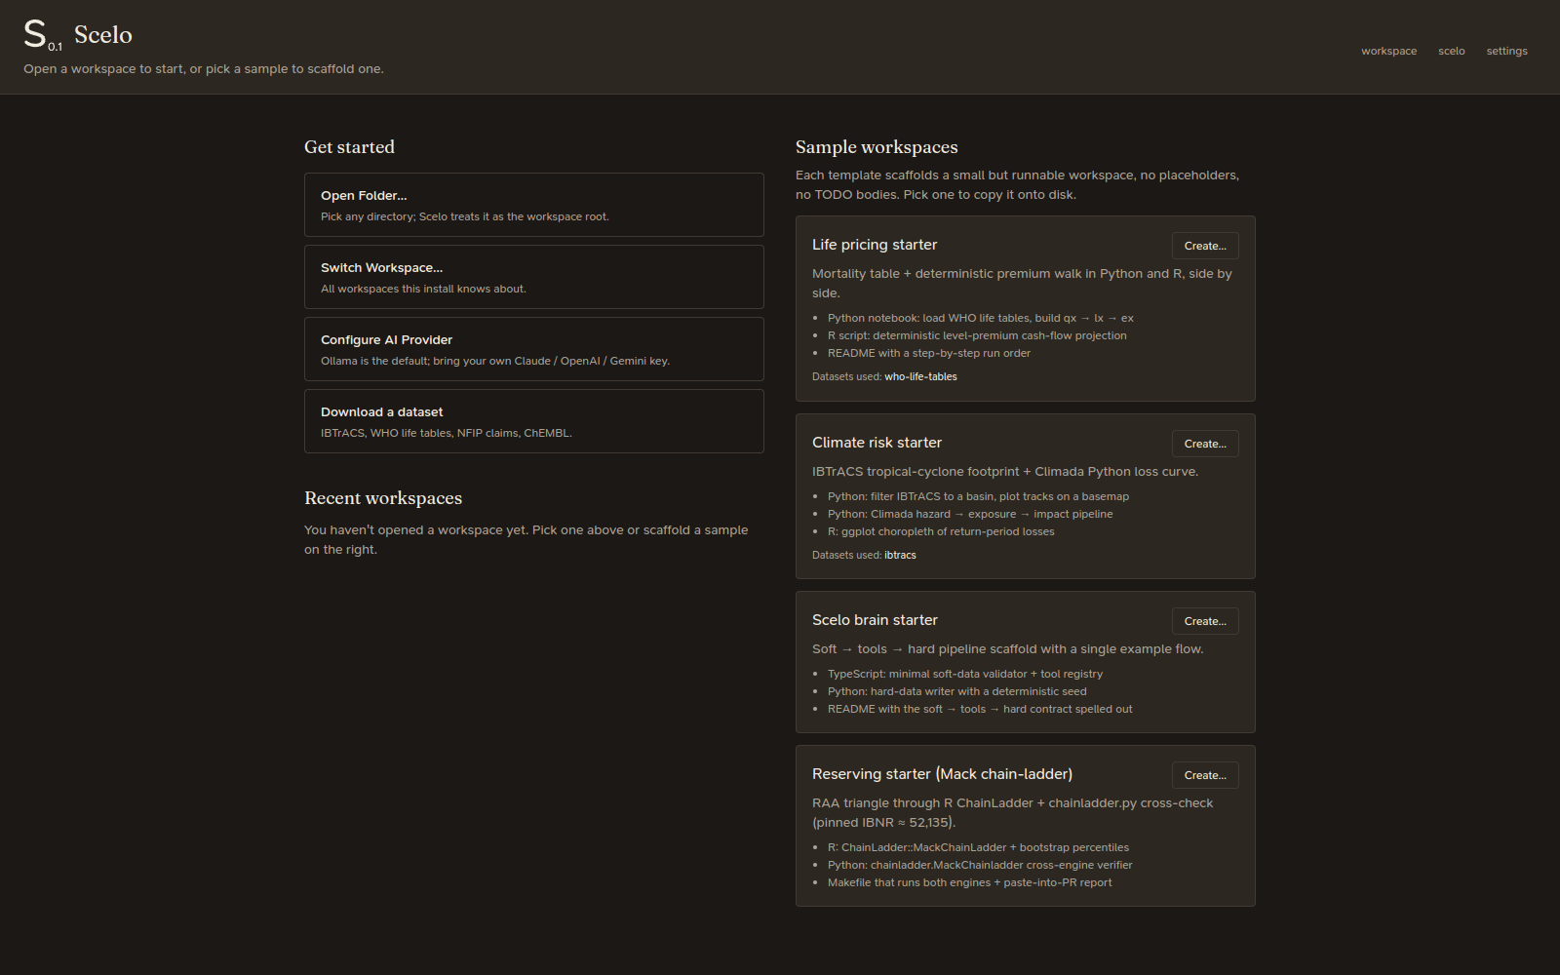Click 'R: ChainLadder::MackChainLadder' bullet

click(978, 847)
